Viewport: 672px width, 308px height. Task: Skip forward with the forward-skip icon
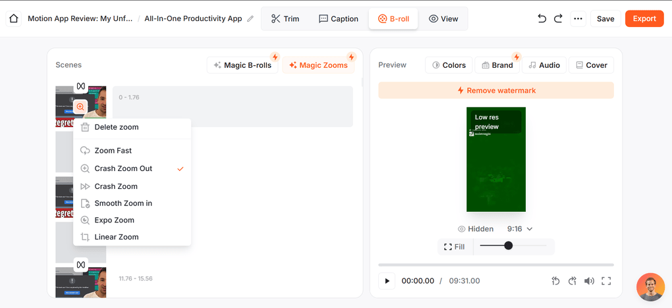(x=572, y=281)
